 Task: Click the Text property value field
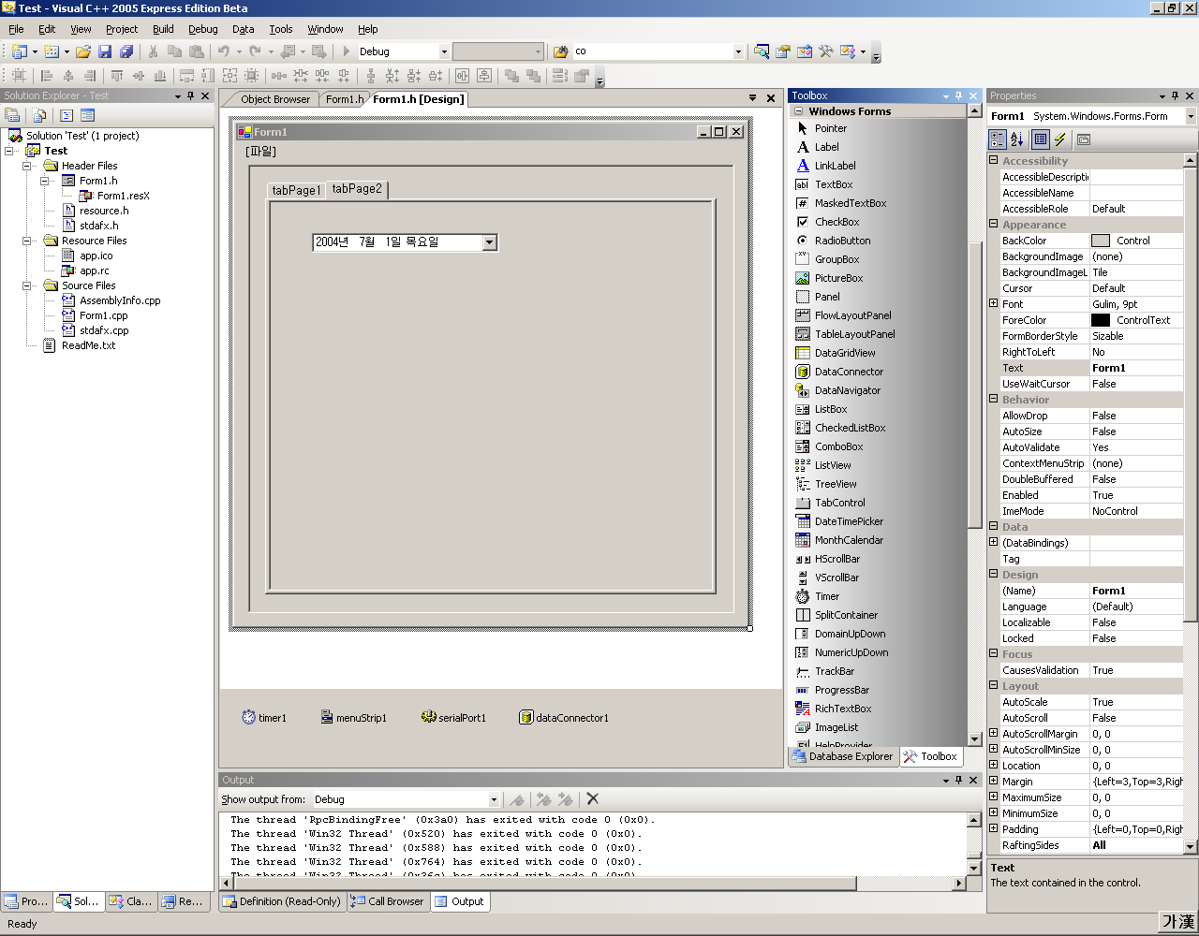[1135, 368]
